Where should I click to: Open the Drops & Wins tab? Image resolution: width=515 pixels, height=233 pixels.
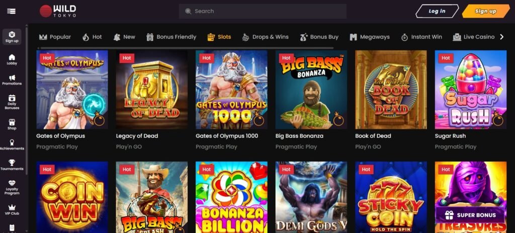point(265,37)
